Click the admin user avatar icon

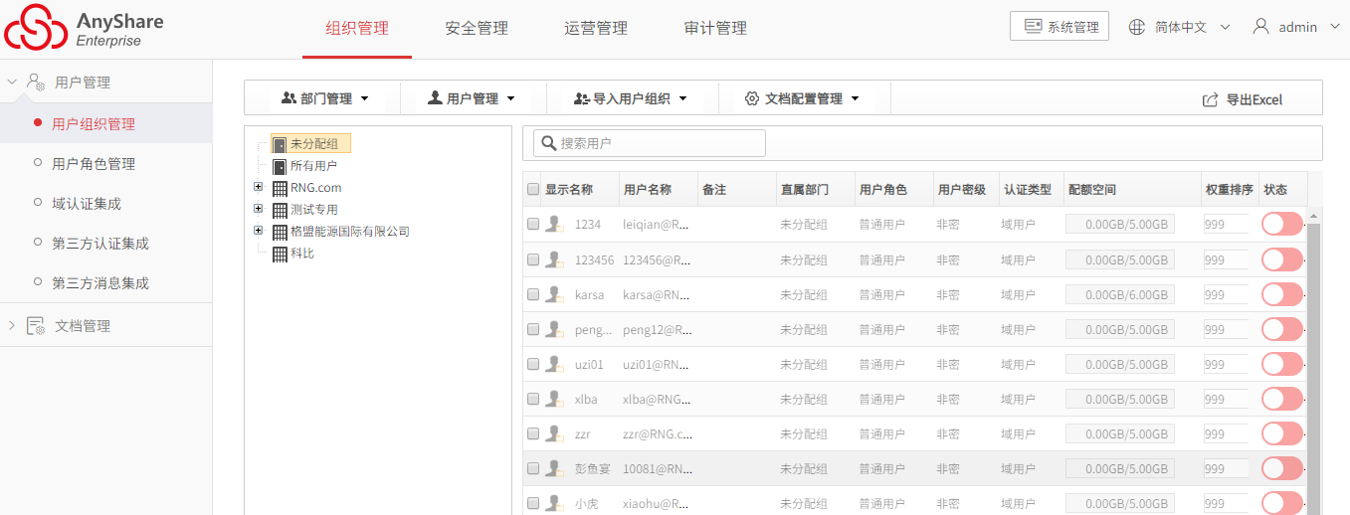[x=1260, y=27]
